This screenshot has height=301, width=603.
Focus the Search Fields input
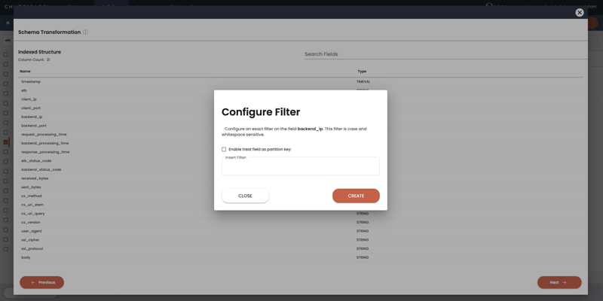[445, 54]
